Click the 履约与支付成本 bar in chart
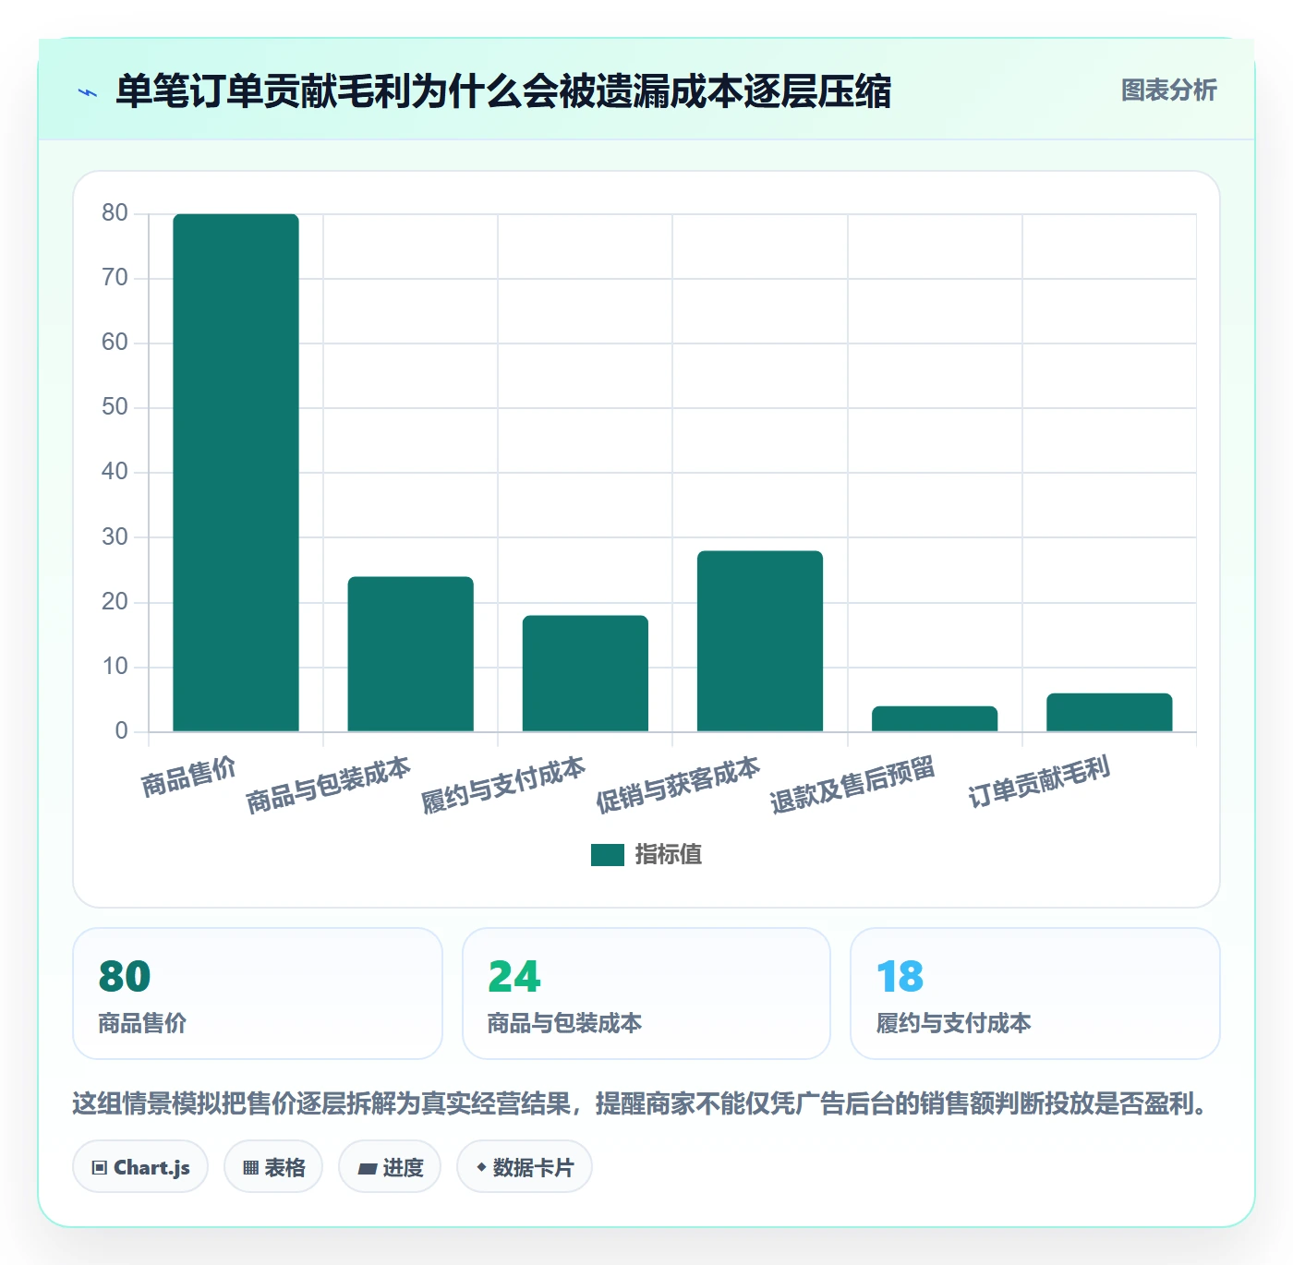 point(586,673)
